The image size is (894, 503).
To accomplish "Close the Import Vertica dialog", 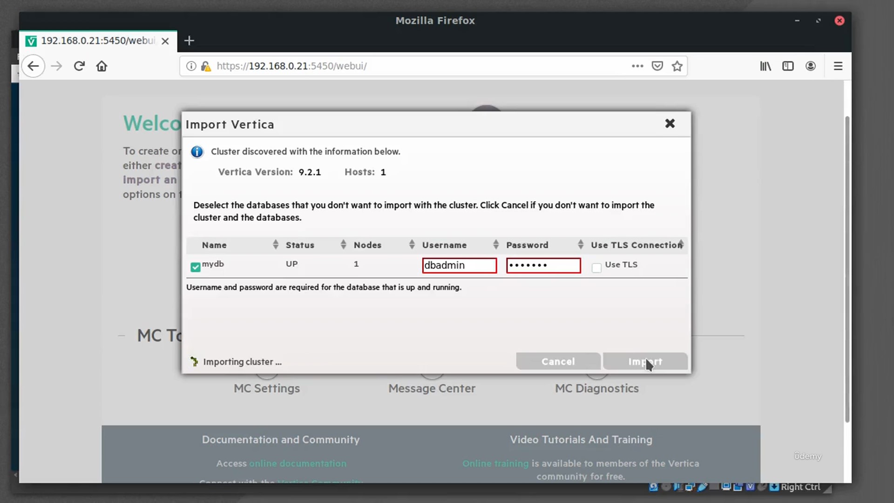I will point(670,123).
